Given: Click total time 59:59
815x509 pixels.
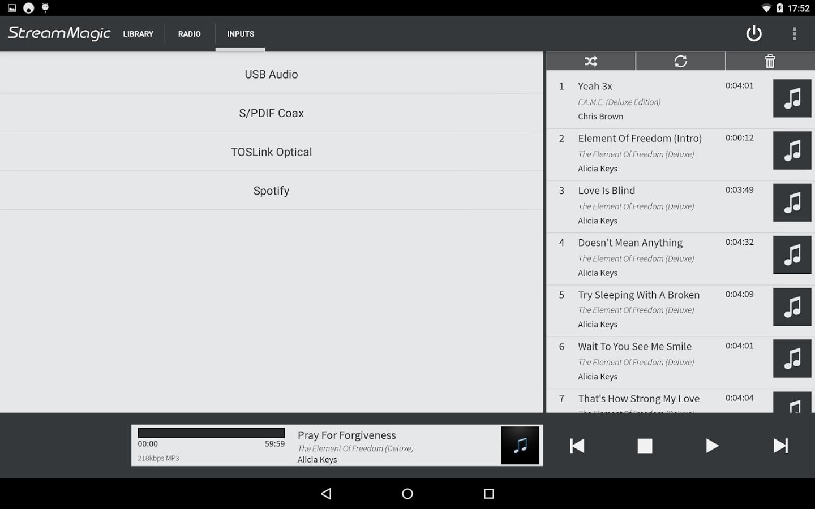Looking at the screenshot, I should (x=274, y=444).
